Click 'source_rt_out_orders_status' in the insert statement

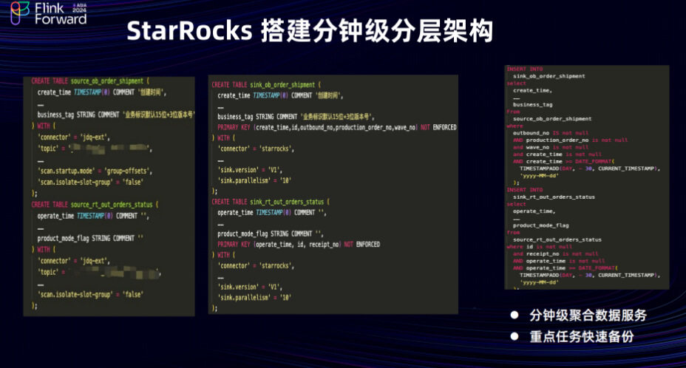click(557, 239)
